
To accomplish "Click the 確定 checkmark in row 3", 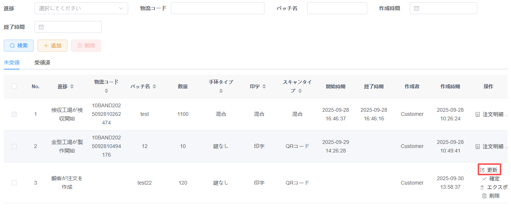I will pos(484,179).
